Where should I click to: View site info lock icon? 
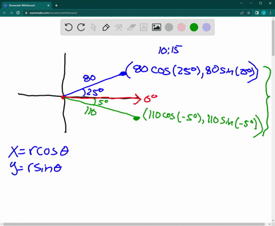pyautogui.click(x=26, y=13)
